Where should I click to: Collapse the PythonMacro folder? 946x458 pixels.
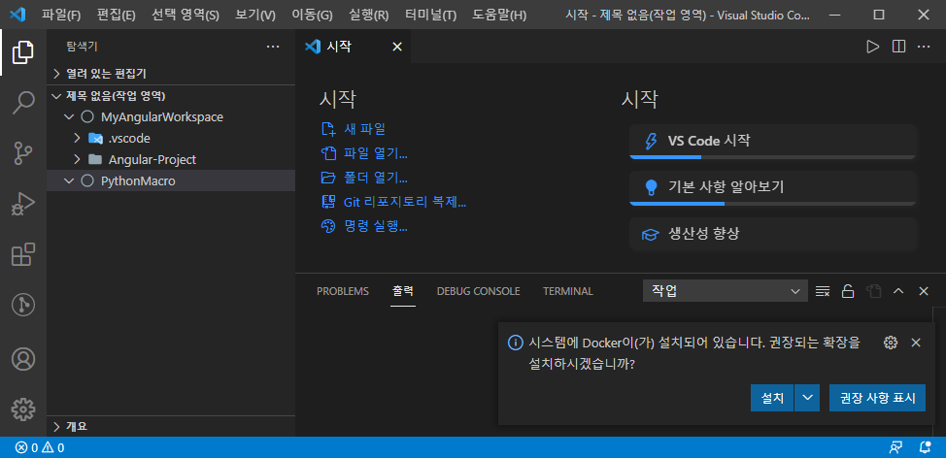click(68, 180)
